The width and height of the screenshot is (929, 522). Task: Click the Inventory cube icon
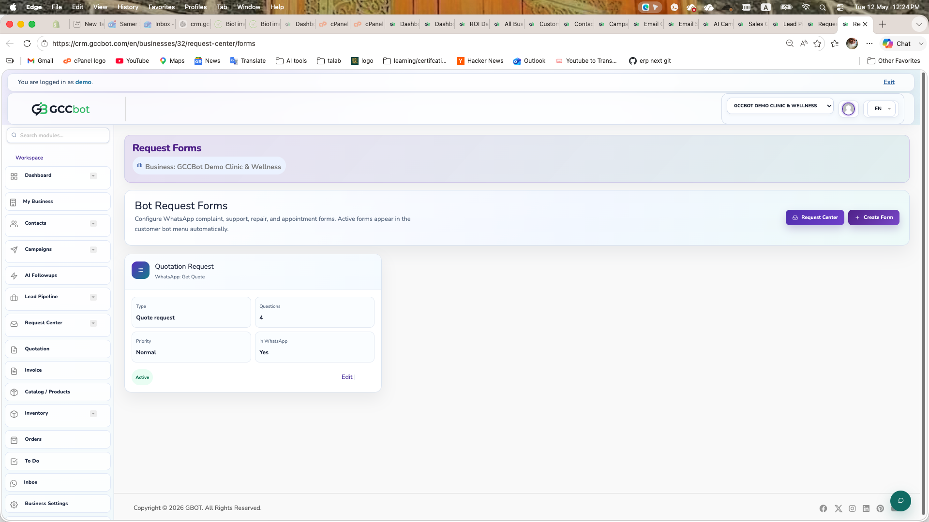[14, 414]
